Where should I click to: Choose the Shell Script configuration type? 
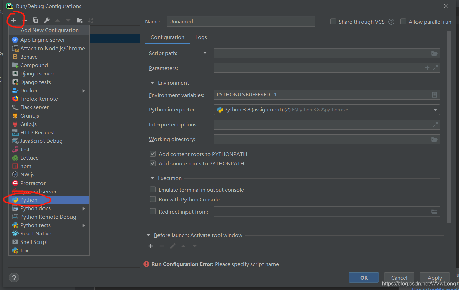click(49, 242)
